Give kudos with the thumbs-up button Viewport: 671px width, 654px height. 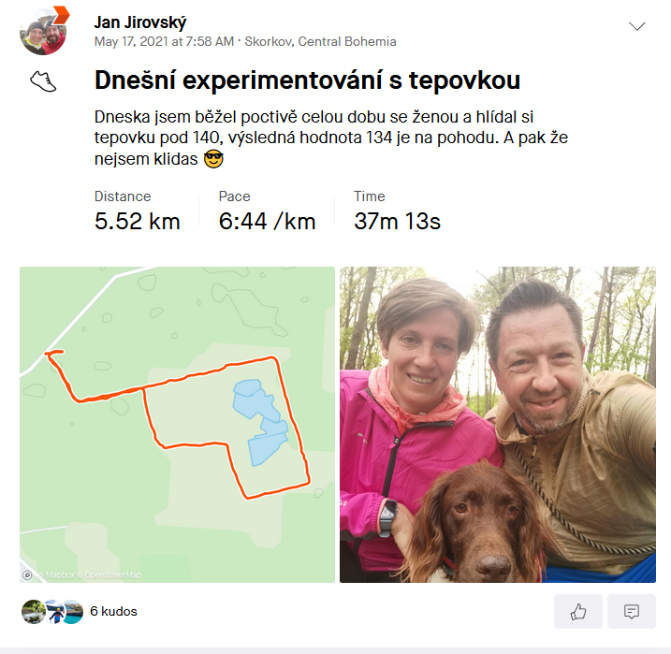click(577, 611)
